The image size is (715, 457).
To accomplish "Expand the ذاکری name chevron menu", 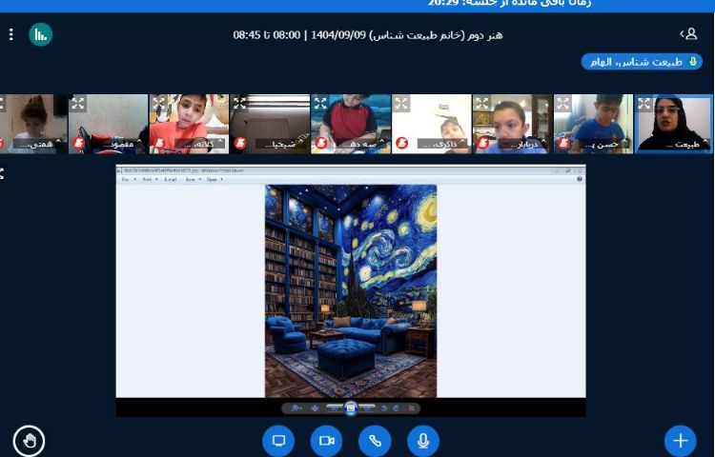I will [x=462, y=142].
